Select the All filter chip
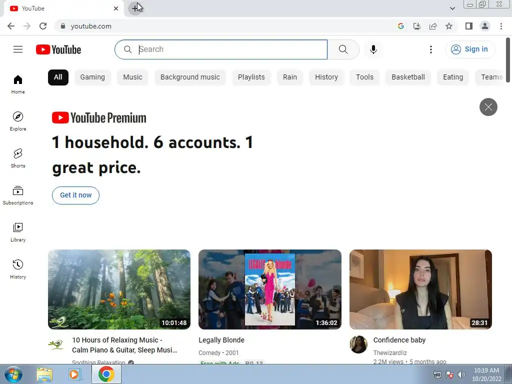This screenshot has width=512, height=384. tap(58, 77)
